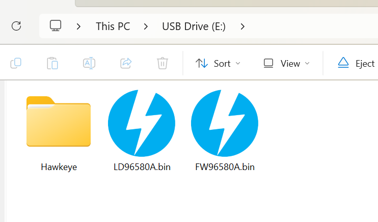This screenshot has height=222, width=378.
Task: Click the Paste clipboard icon
Action: (52, 64)
